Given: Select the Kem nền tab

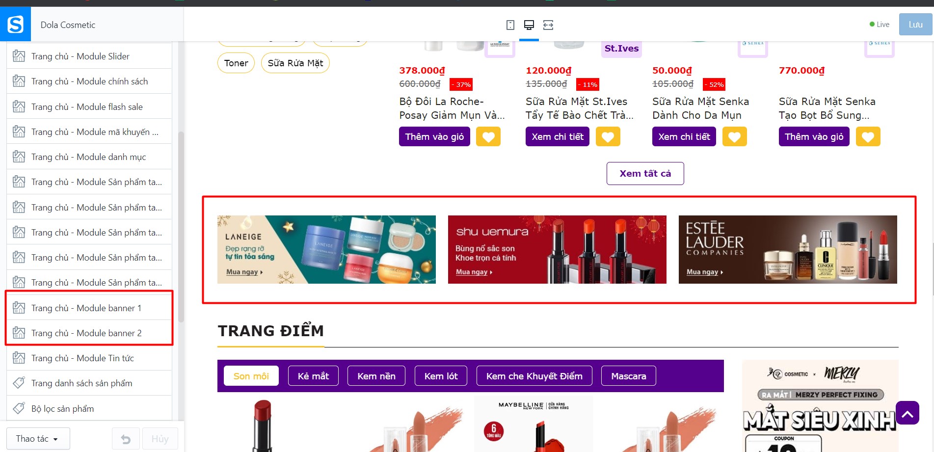Looking at the screenshot, I should tap(376, 376).
